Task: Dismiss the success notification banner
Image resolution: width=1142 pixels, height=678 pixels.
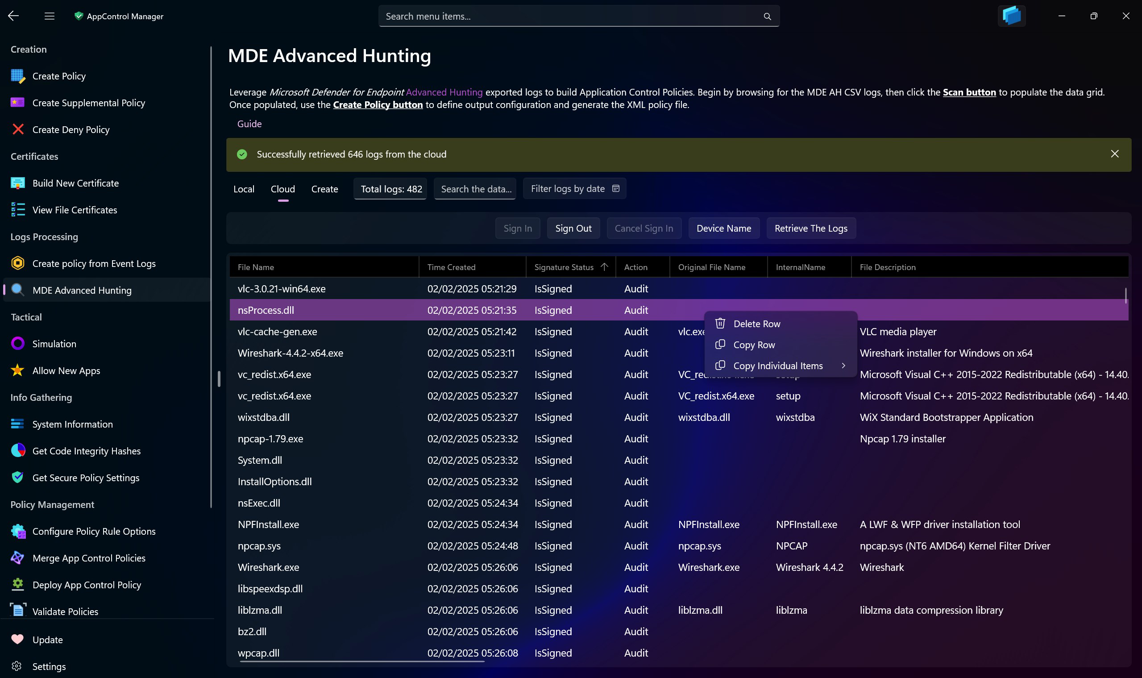Action: [1115, 154]
